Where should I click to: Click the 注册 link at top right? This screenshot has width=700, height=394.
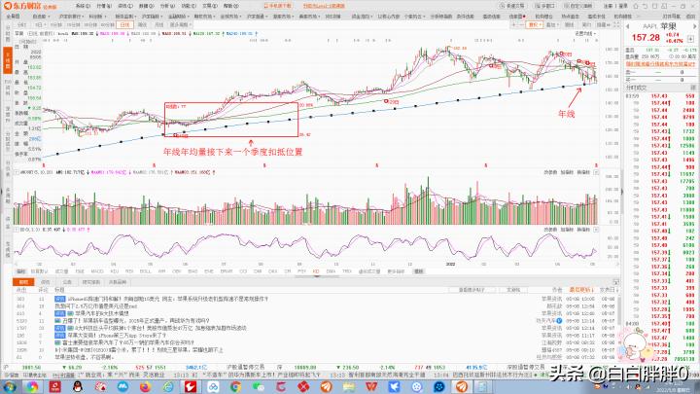609,6
